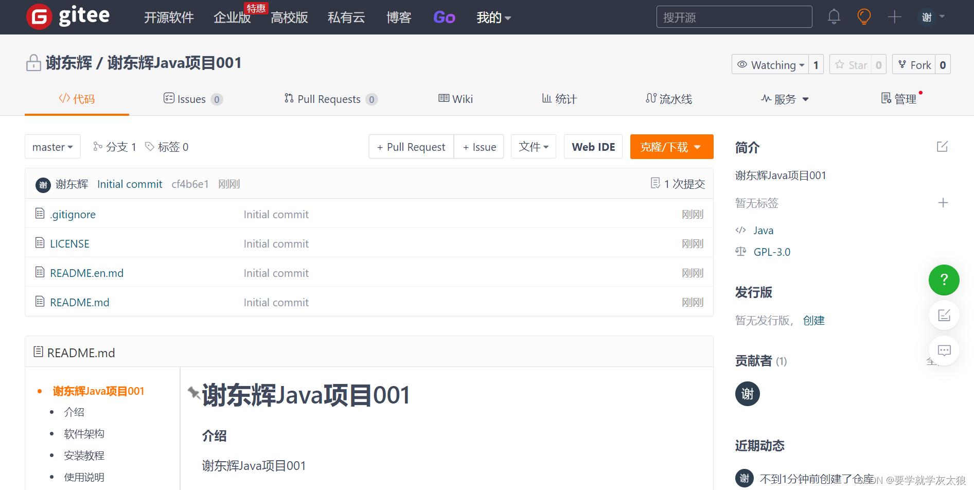
Task: Open the 我的 dropdown in the navbar
Action: tap(493, 17)
